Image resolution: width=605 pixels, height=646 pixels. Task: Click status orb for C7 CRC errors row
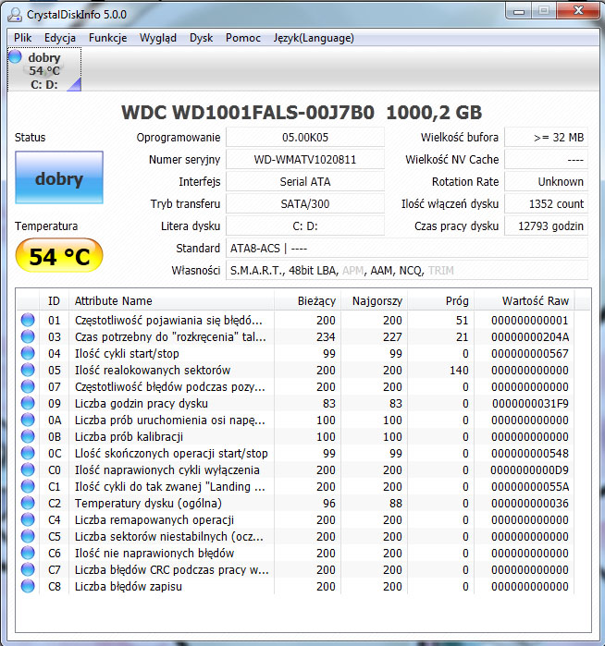(x=28, y=570)
